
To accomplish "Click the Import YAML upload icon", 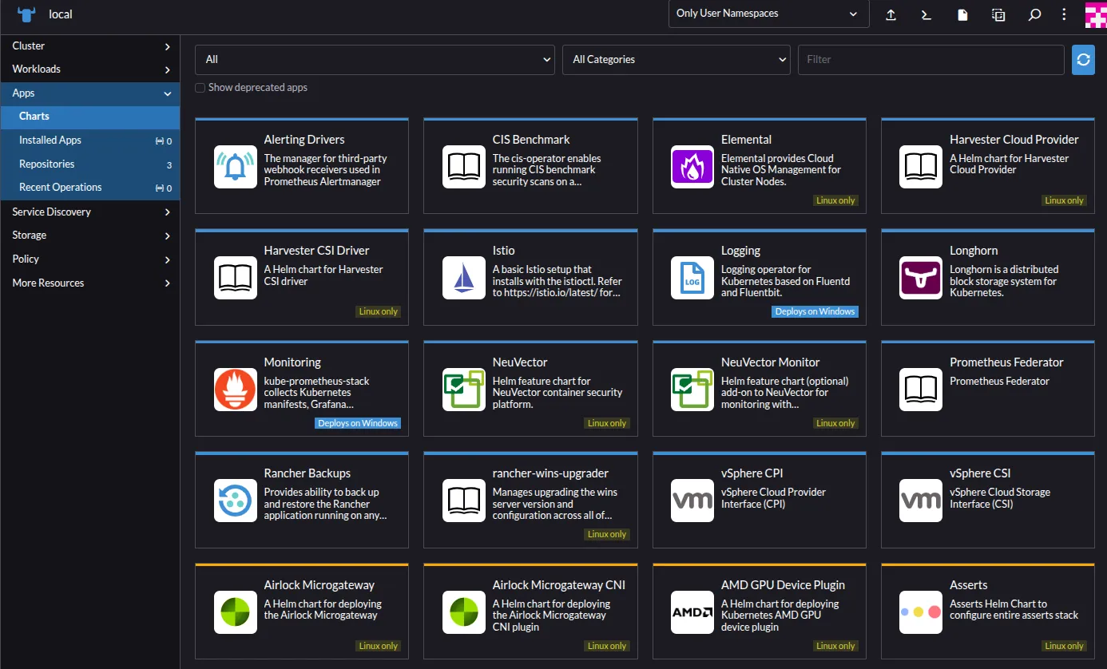I will coord(891,14).
